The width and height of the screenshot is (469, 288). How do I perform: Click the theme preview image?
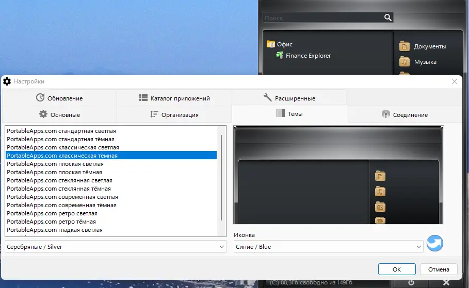coord(338,175)
